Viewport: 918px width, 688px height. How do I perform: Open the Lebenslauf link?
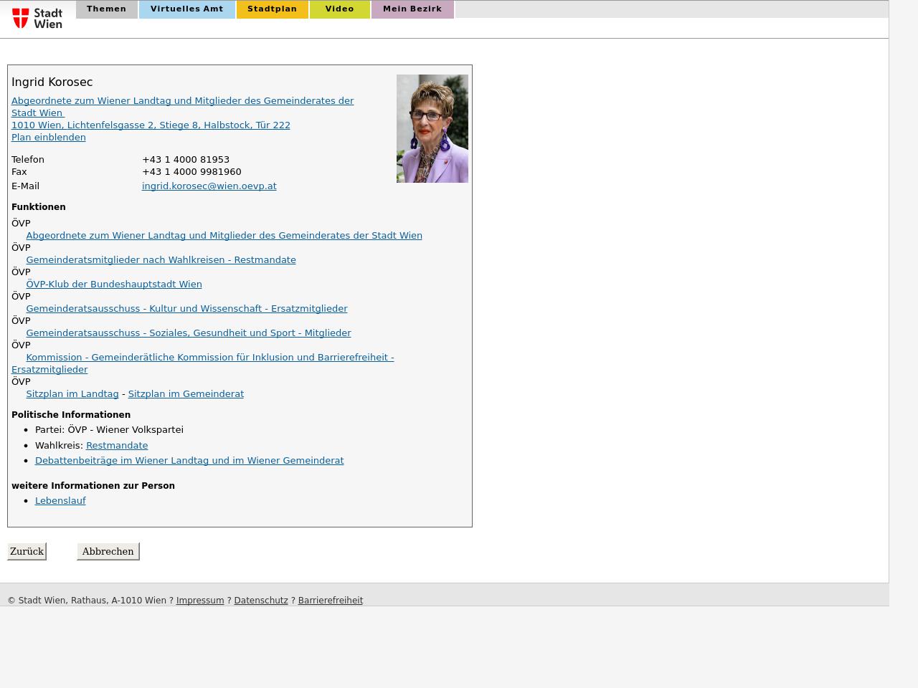tap(60, 500)
